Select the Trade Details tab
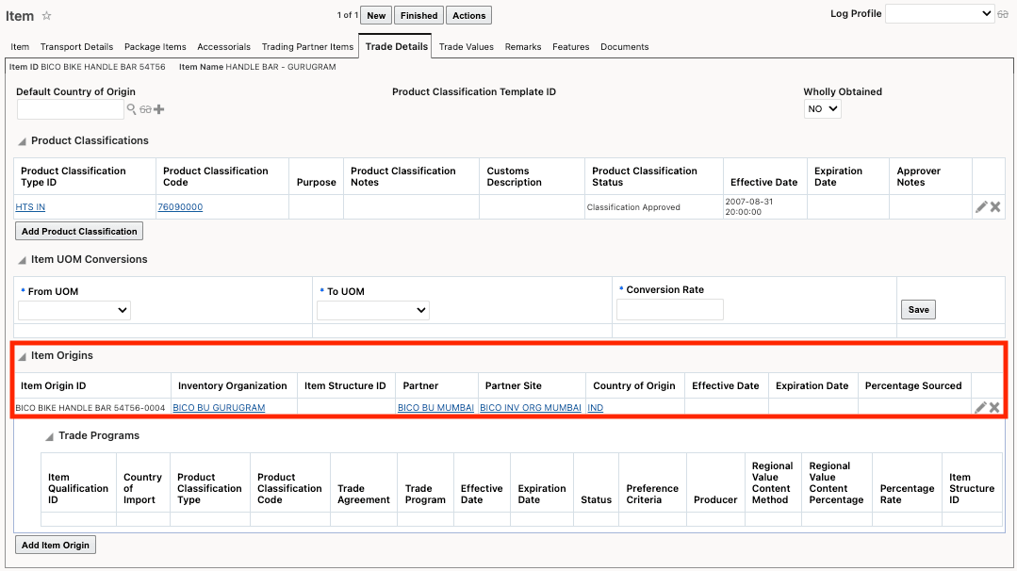Screen dimensions: 1017x571 396,46
